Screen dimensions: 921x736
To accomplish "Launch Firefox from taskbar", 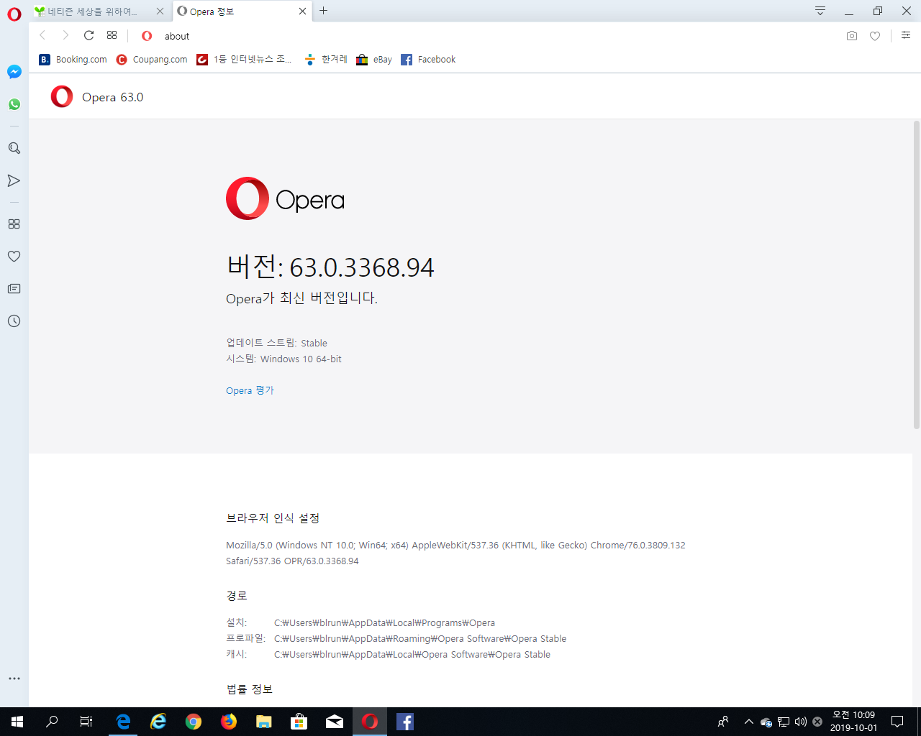I will 229,722.
